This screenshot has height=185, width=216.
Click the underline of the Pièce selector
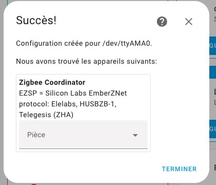pos(83,149)
